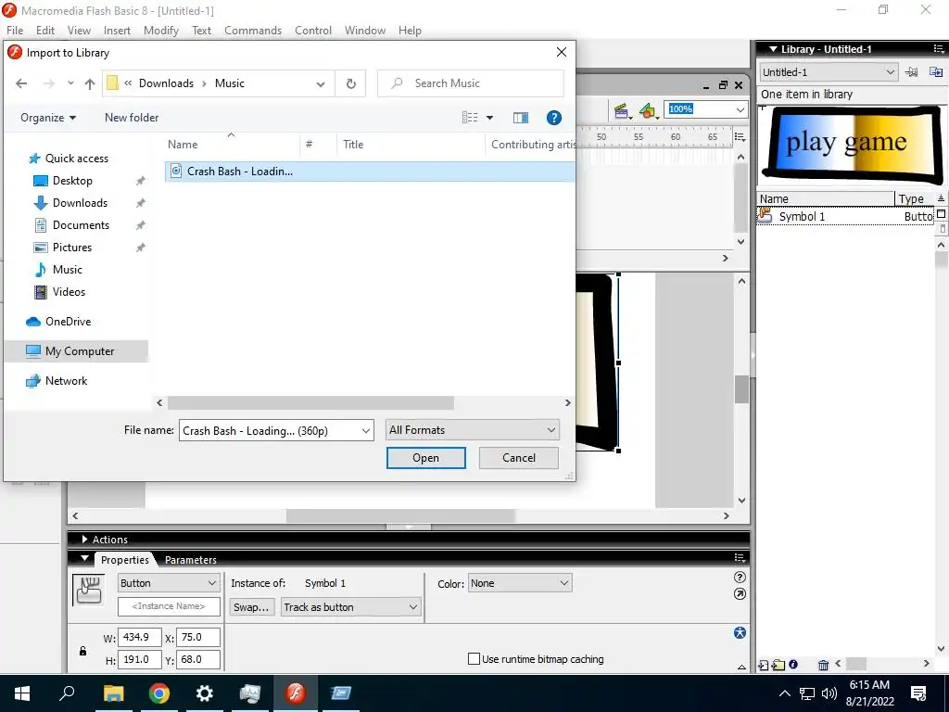
Task: Open zoom 100% dropdown
Action: click(x=740, y=109)
